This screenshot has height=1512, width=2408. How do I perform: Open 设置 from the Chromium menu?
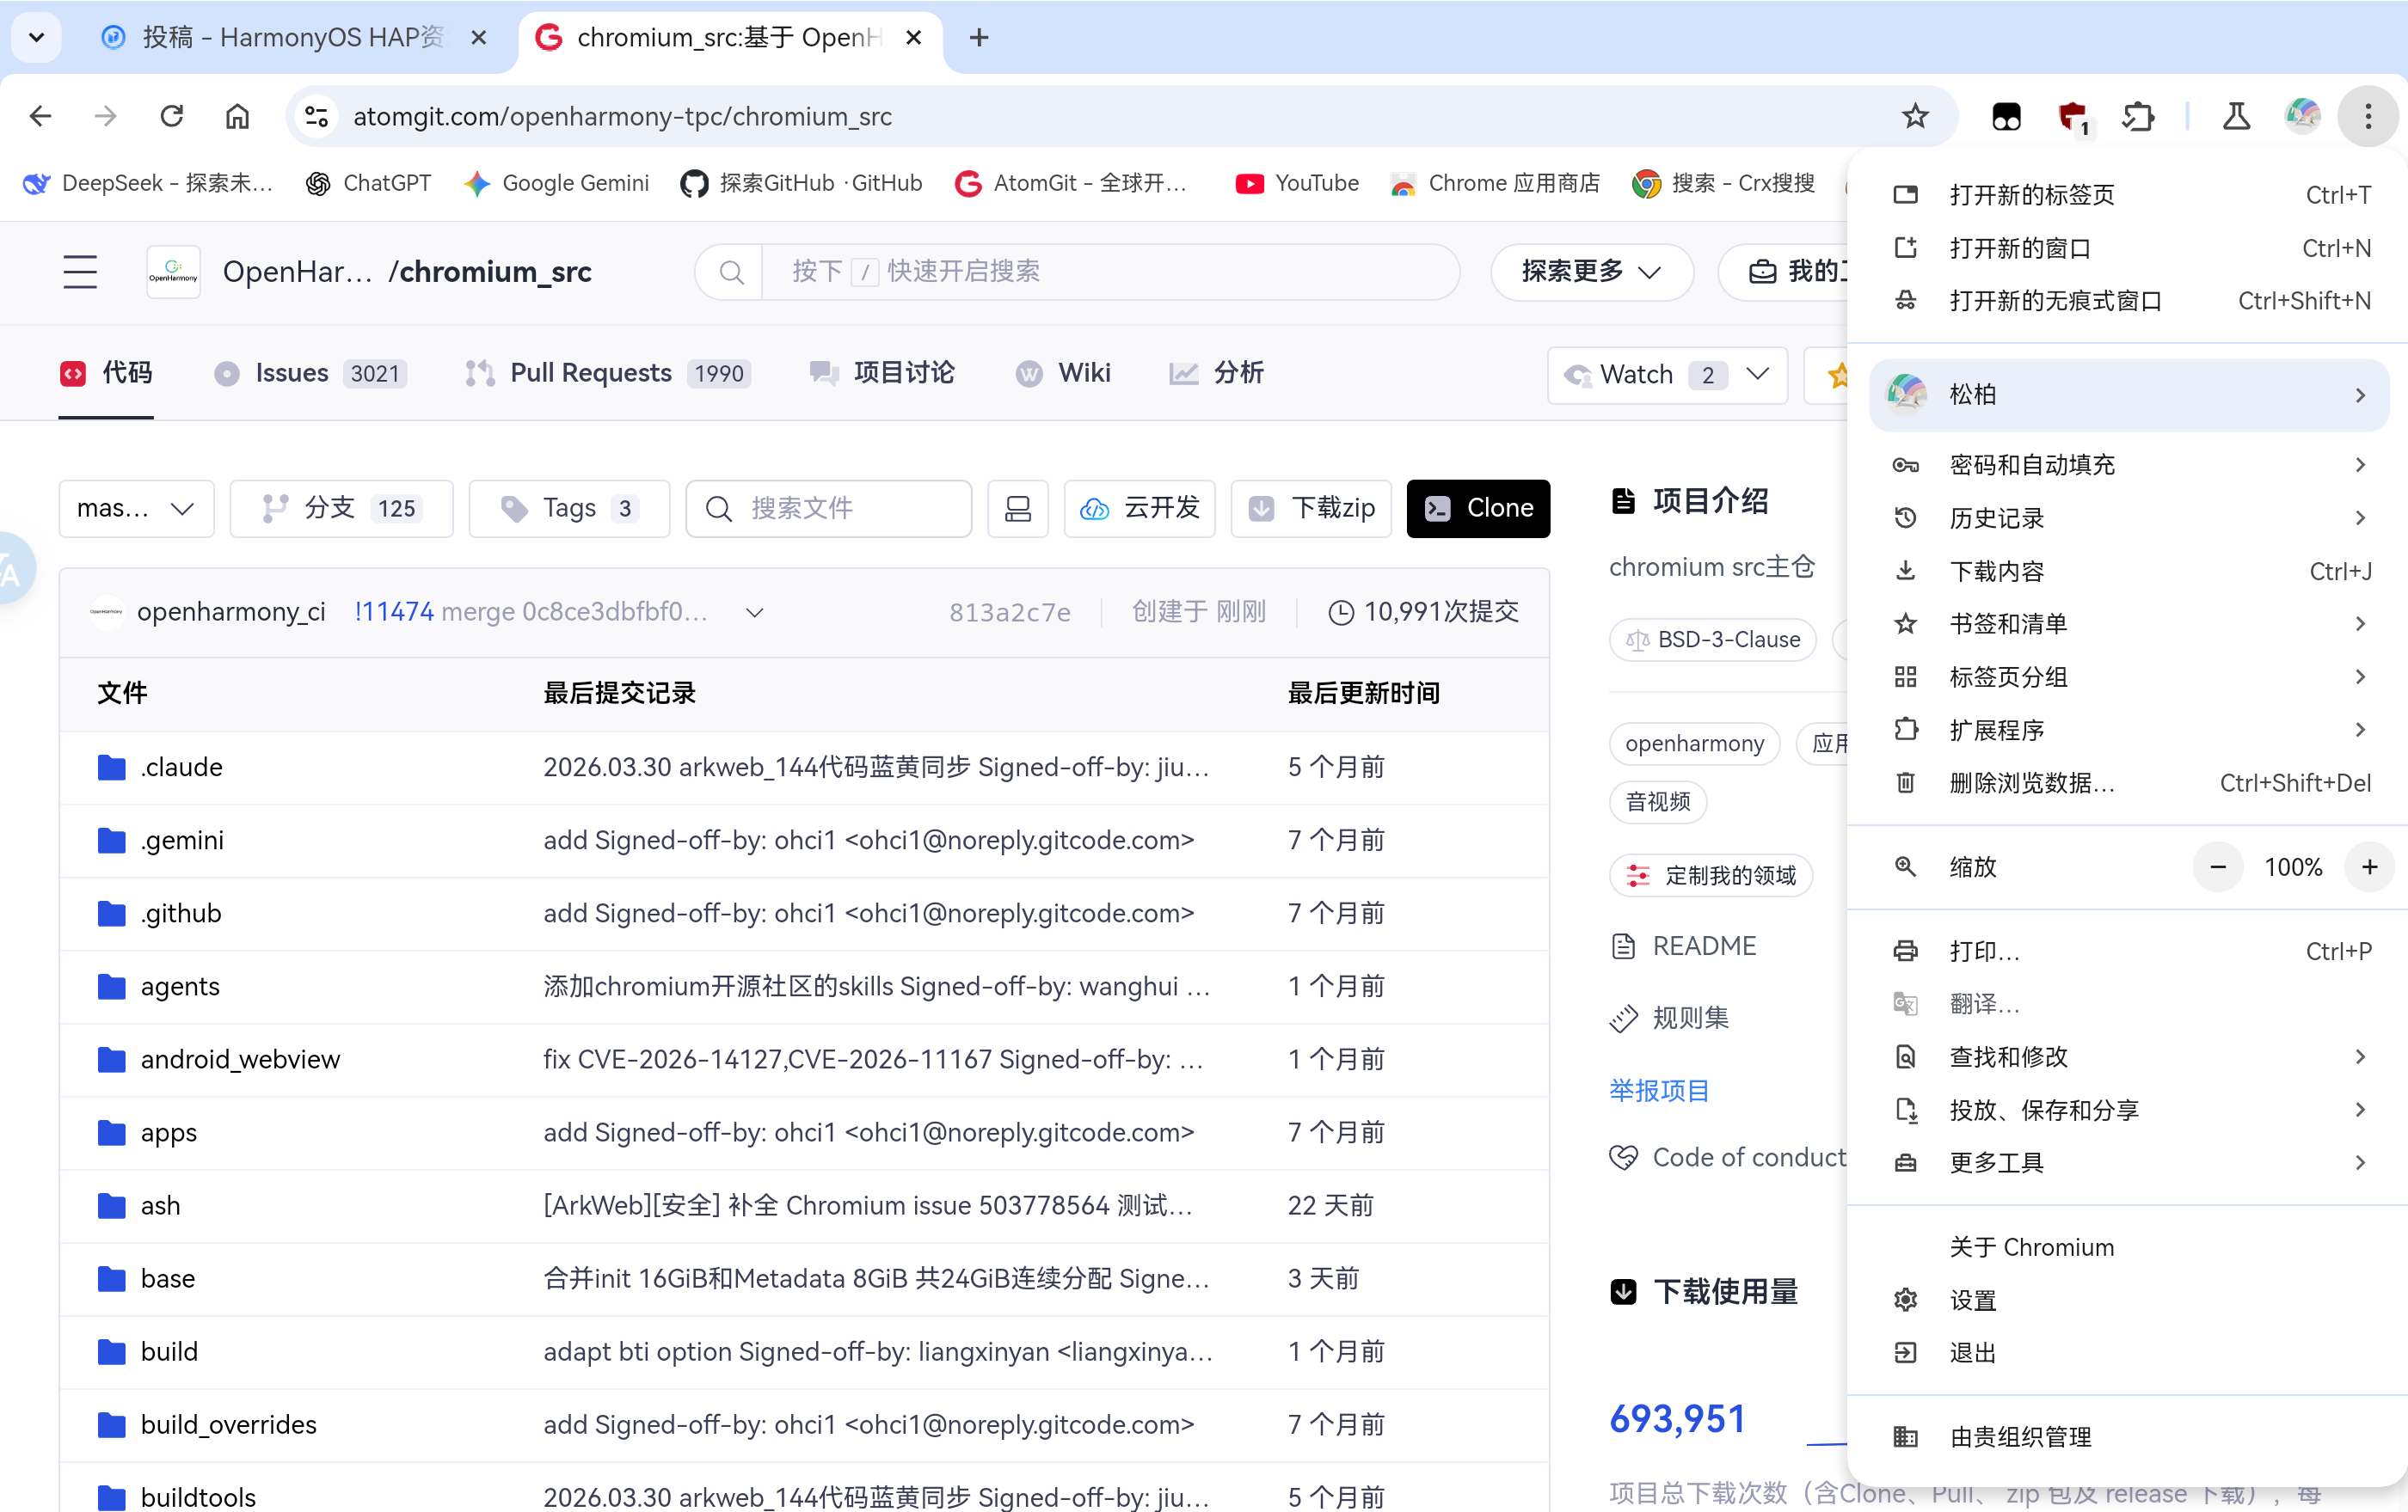[x=2128, y=1299]
